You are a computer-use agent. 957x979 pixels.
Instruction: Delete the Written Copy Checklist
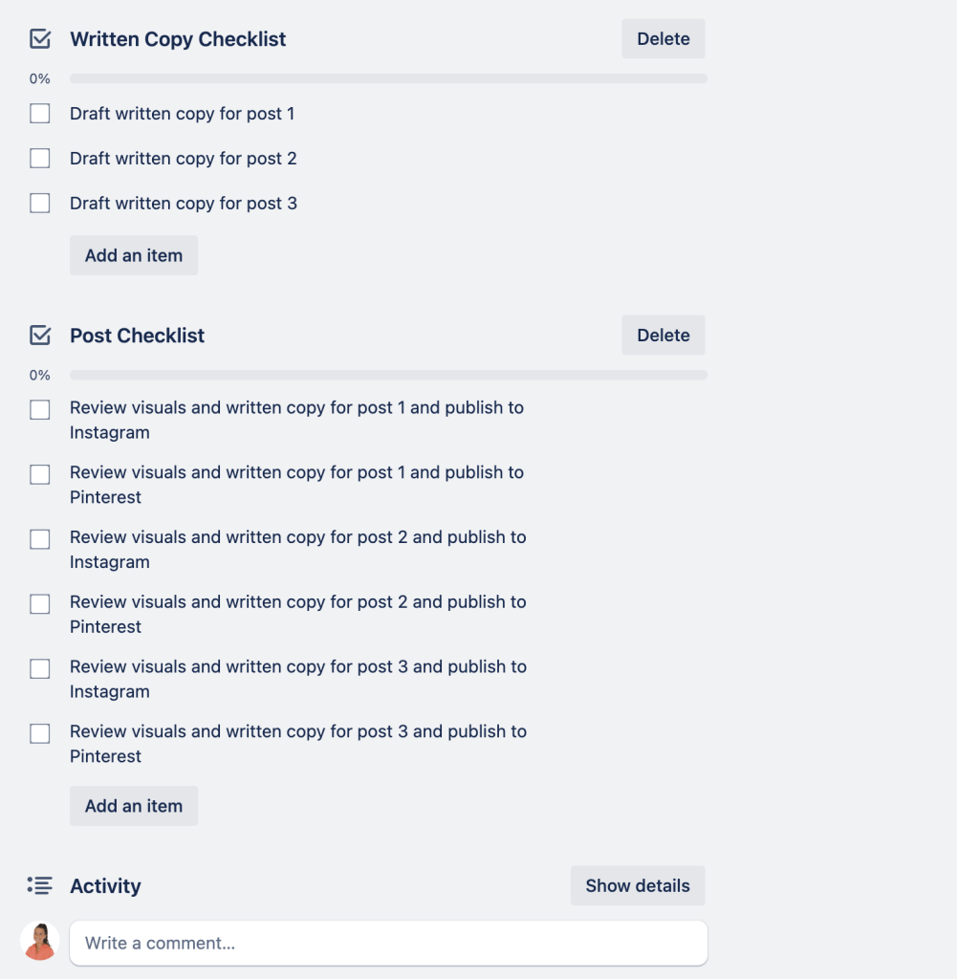[663, 39]
